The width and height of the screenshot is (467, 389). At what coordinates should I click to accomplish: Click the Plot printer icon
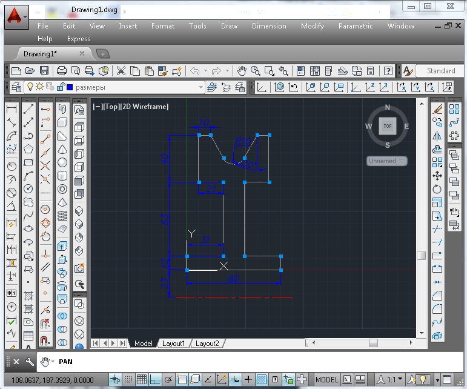(61, 71)
